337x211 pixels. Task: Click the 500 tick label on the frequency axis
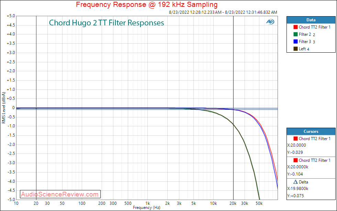[128, 203]
